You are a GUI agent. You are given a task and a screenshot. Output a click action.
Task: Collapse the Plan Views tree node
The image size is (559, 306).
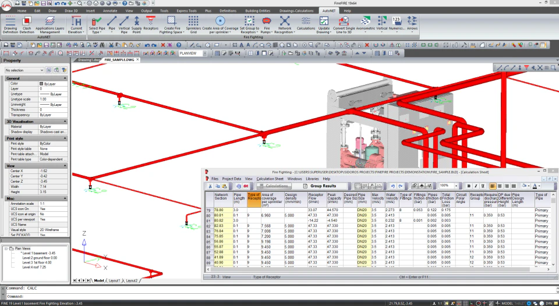click(6, 248)
